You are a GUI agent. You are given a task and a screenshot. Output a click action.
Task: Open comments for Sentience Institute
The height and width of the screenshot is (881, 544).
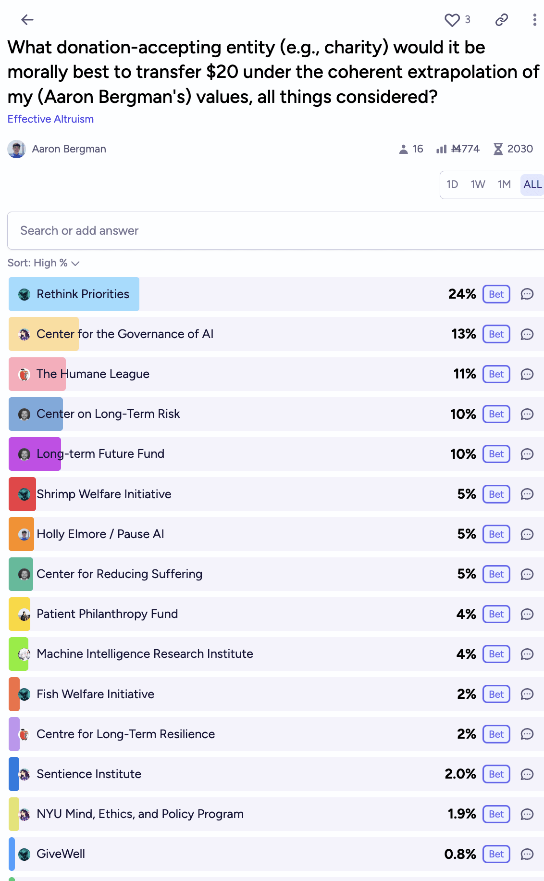click(x=527, y=774)
